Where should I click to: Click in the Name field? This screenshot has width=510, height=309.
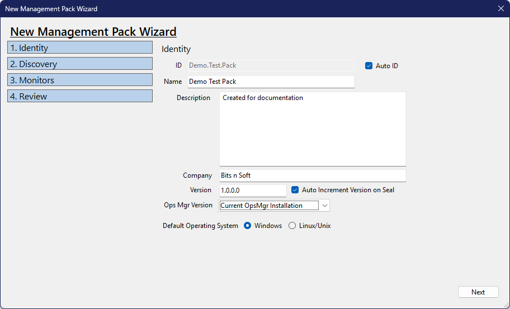coord(271,82)
